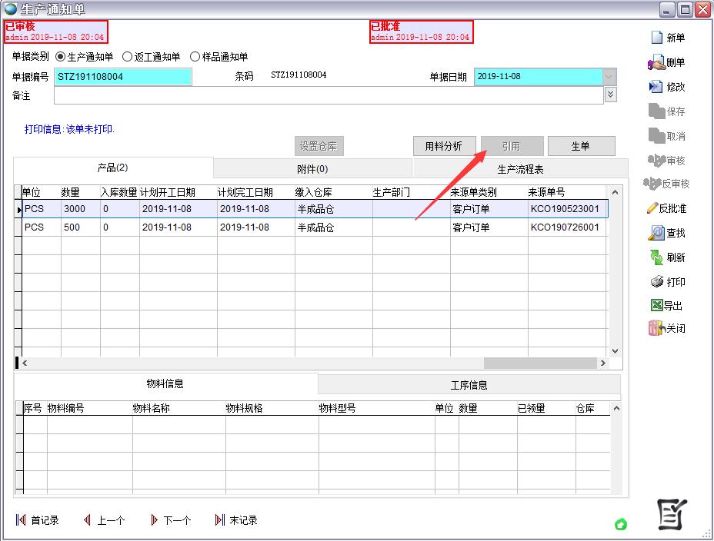714x541 pixels.
Task: Click the 新单 (New) icon
Action: [x=657, y=38]
